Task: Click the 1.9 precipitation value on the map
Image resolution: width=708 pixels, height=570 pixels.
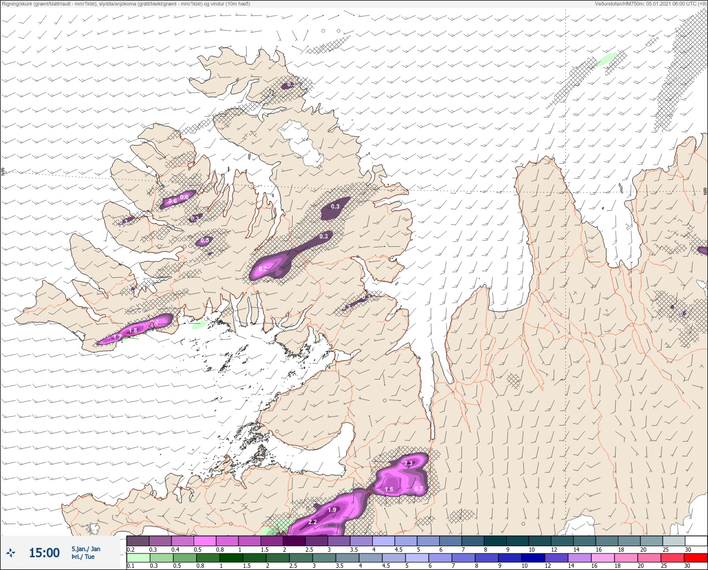Action: click(x=332, y=510)
